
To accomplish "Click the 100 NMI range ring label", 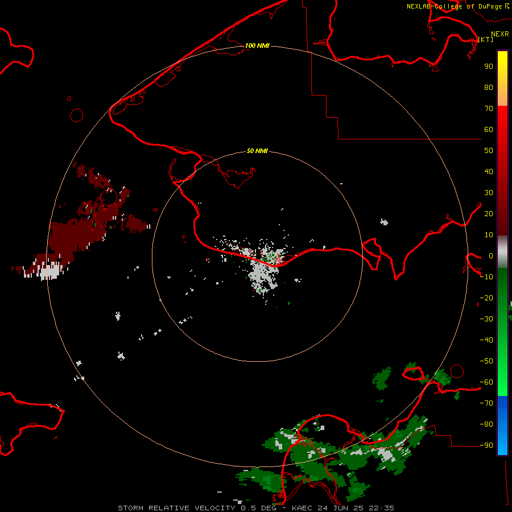I will 257,46.
